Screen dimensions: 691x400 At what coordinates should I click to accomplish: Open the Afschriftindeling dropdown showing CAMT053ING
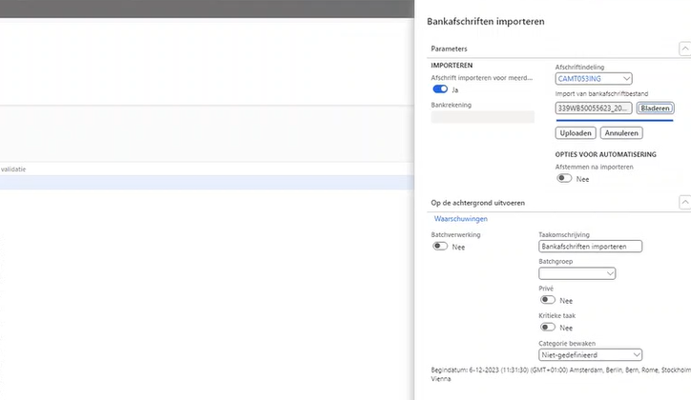click(x=594, y=79)
